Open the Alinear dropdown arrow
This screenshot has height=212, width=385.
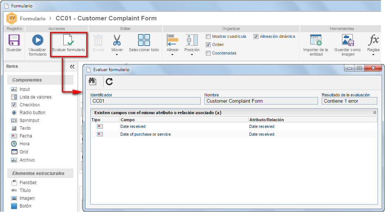pos(173,54)
